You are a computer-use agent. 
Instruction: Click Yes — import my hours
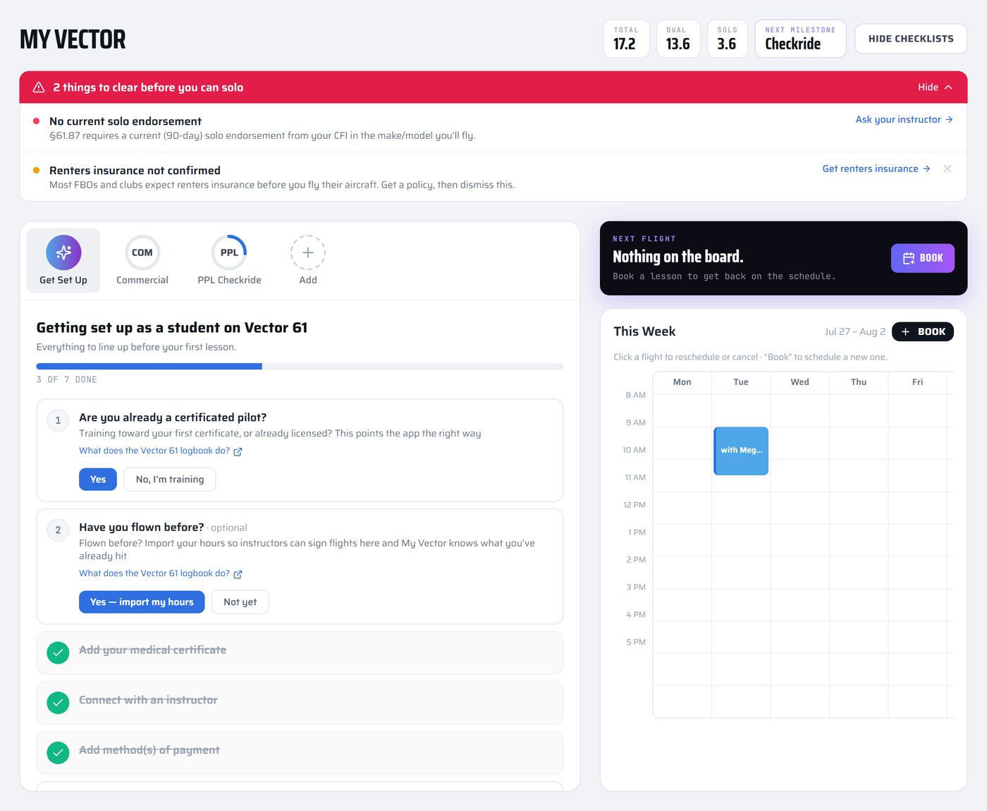142,602
